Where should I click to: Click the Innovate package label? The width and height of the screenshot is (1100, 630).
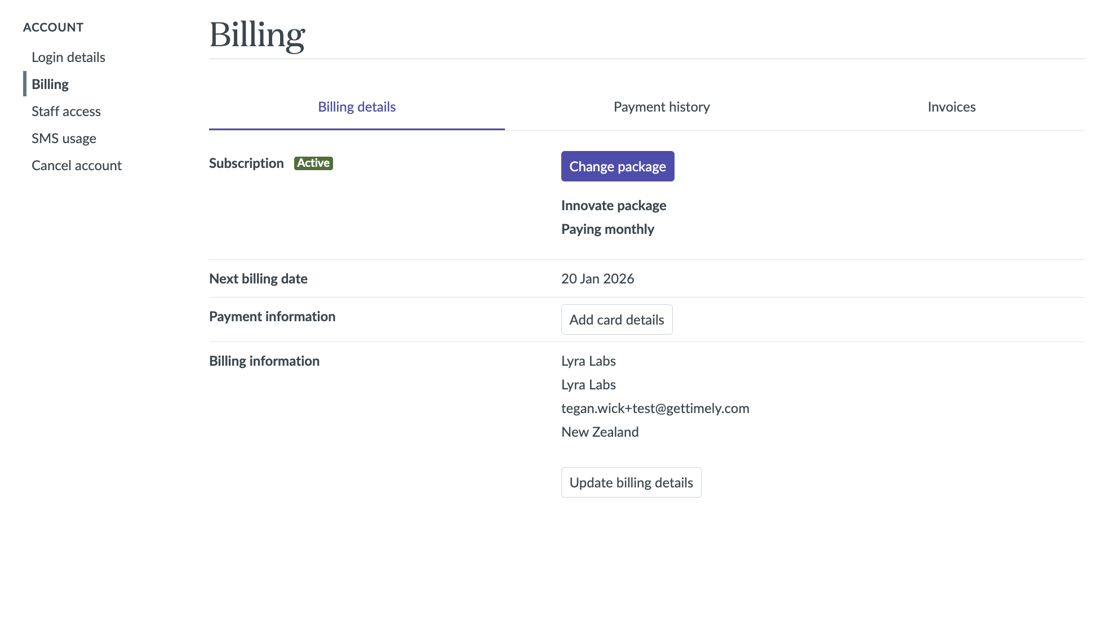click(614, 206)
